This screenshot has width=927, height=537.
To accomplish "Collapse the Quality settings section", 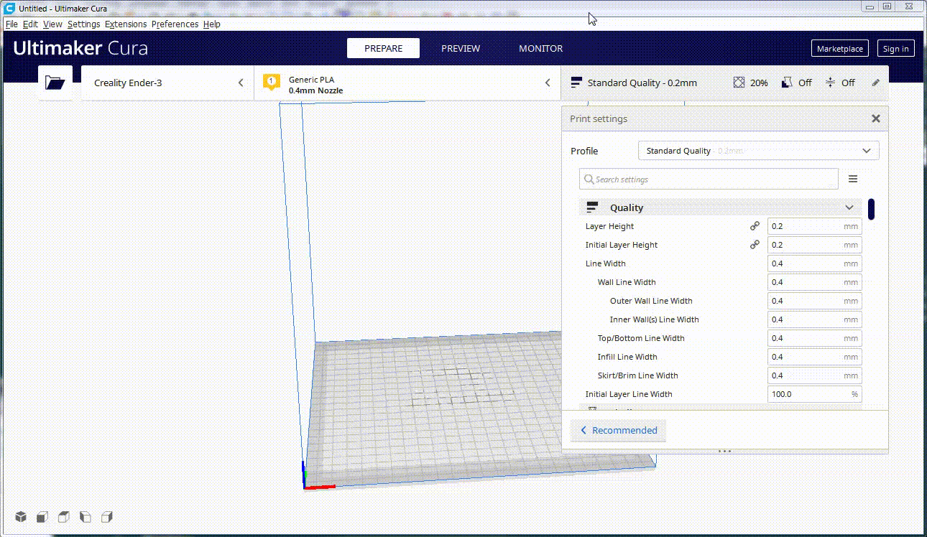I will pyautogui.click(x=849, y=207).
